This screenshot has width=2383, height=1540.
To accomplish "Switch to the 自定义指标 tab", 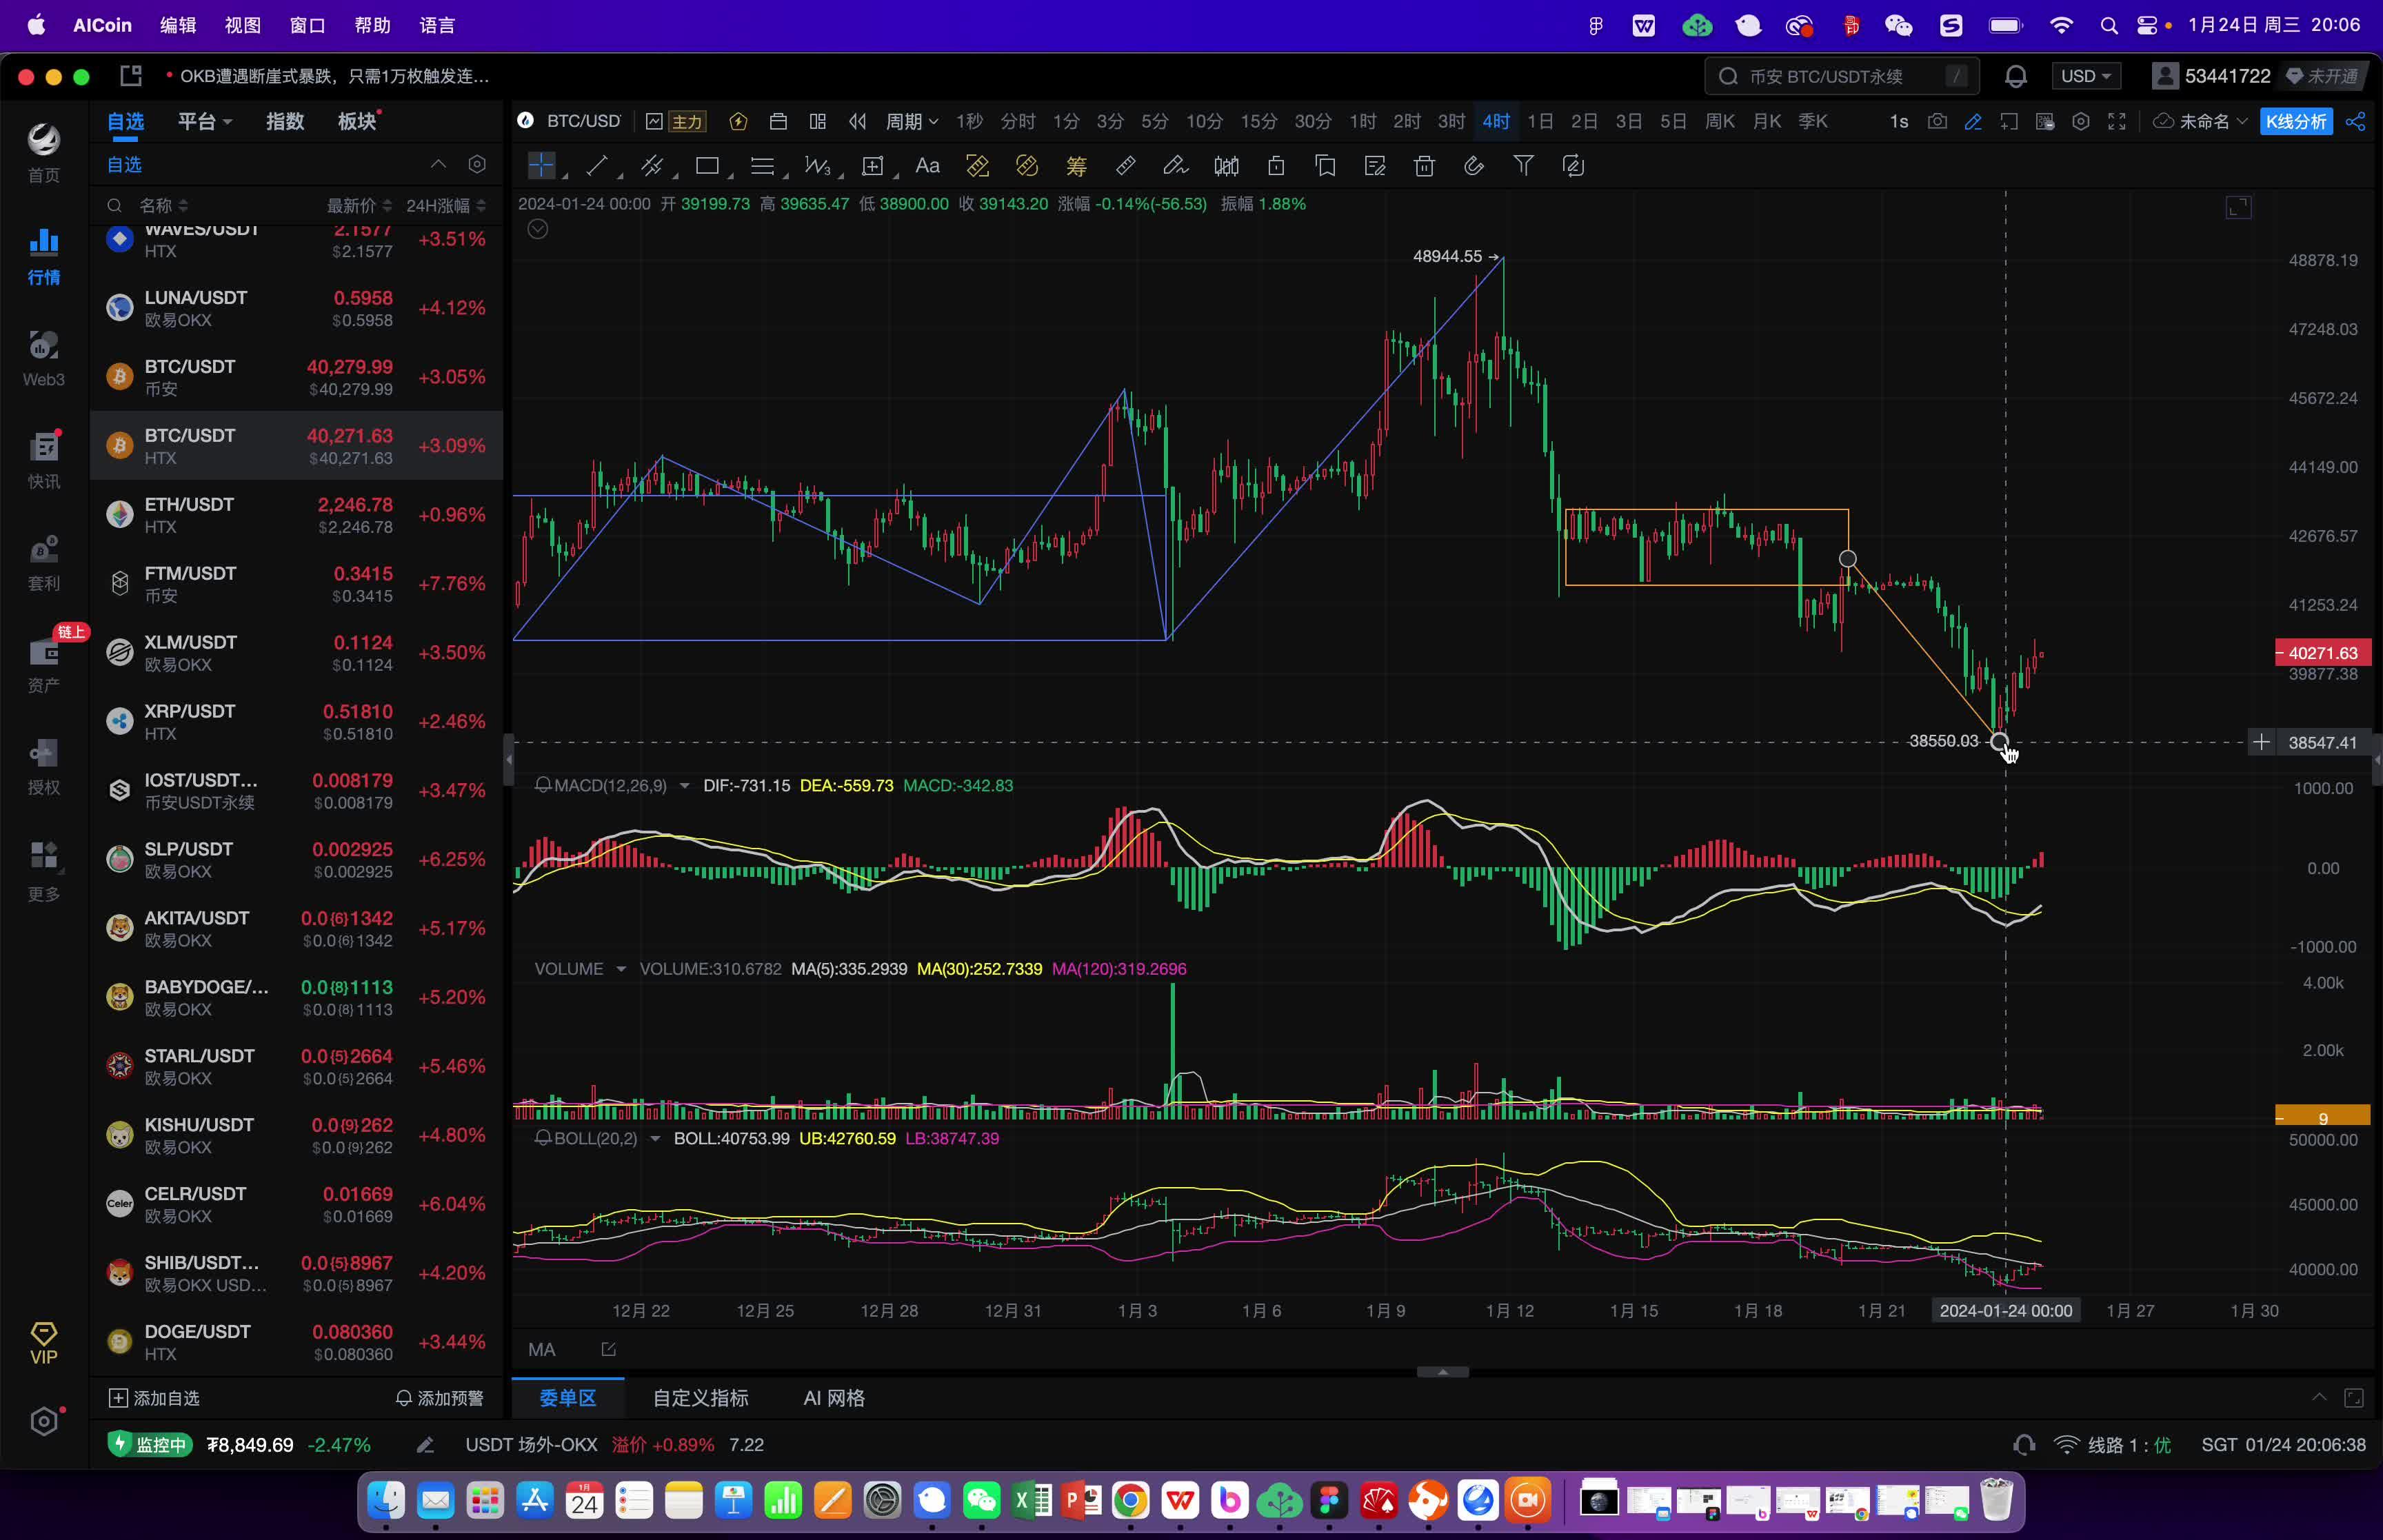I will [x=700, y=1397].
